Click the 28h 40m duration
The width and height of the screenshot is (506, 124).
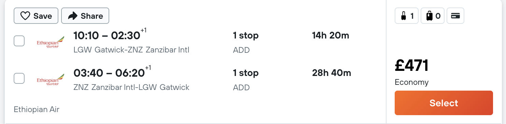[332, 73]
